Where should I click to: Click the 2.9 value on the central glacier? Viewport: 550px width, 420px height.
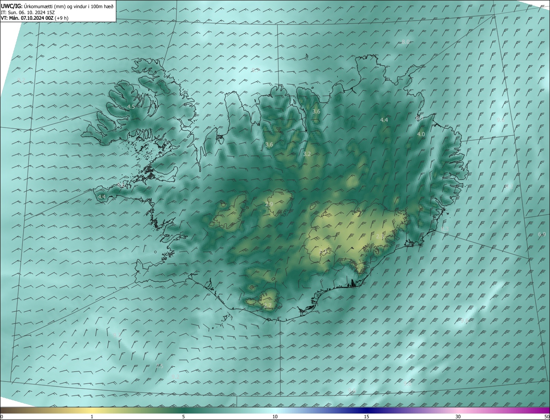(x=269, y=204)
